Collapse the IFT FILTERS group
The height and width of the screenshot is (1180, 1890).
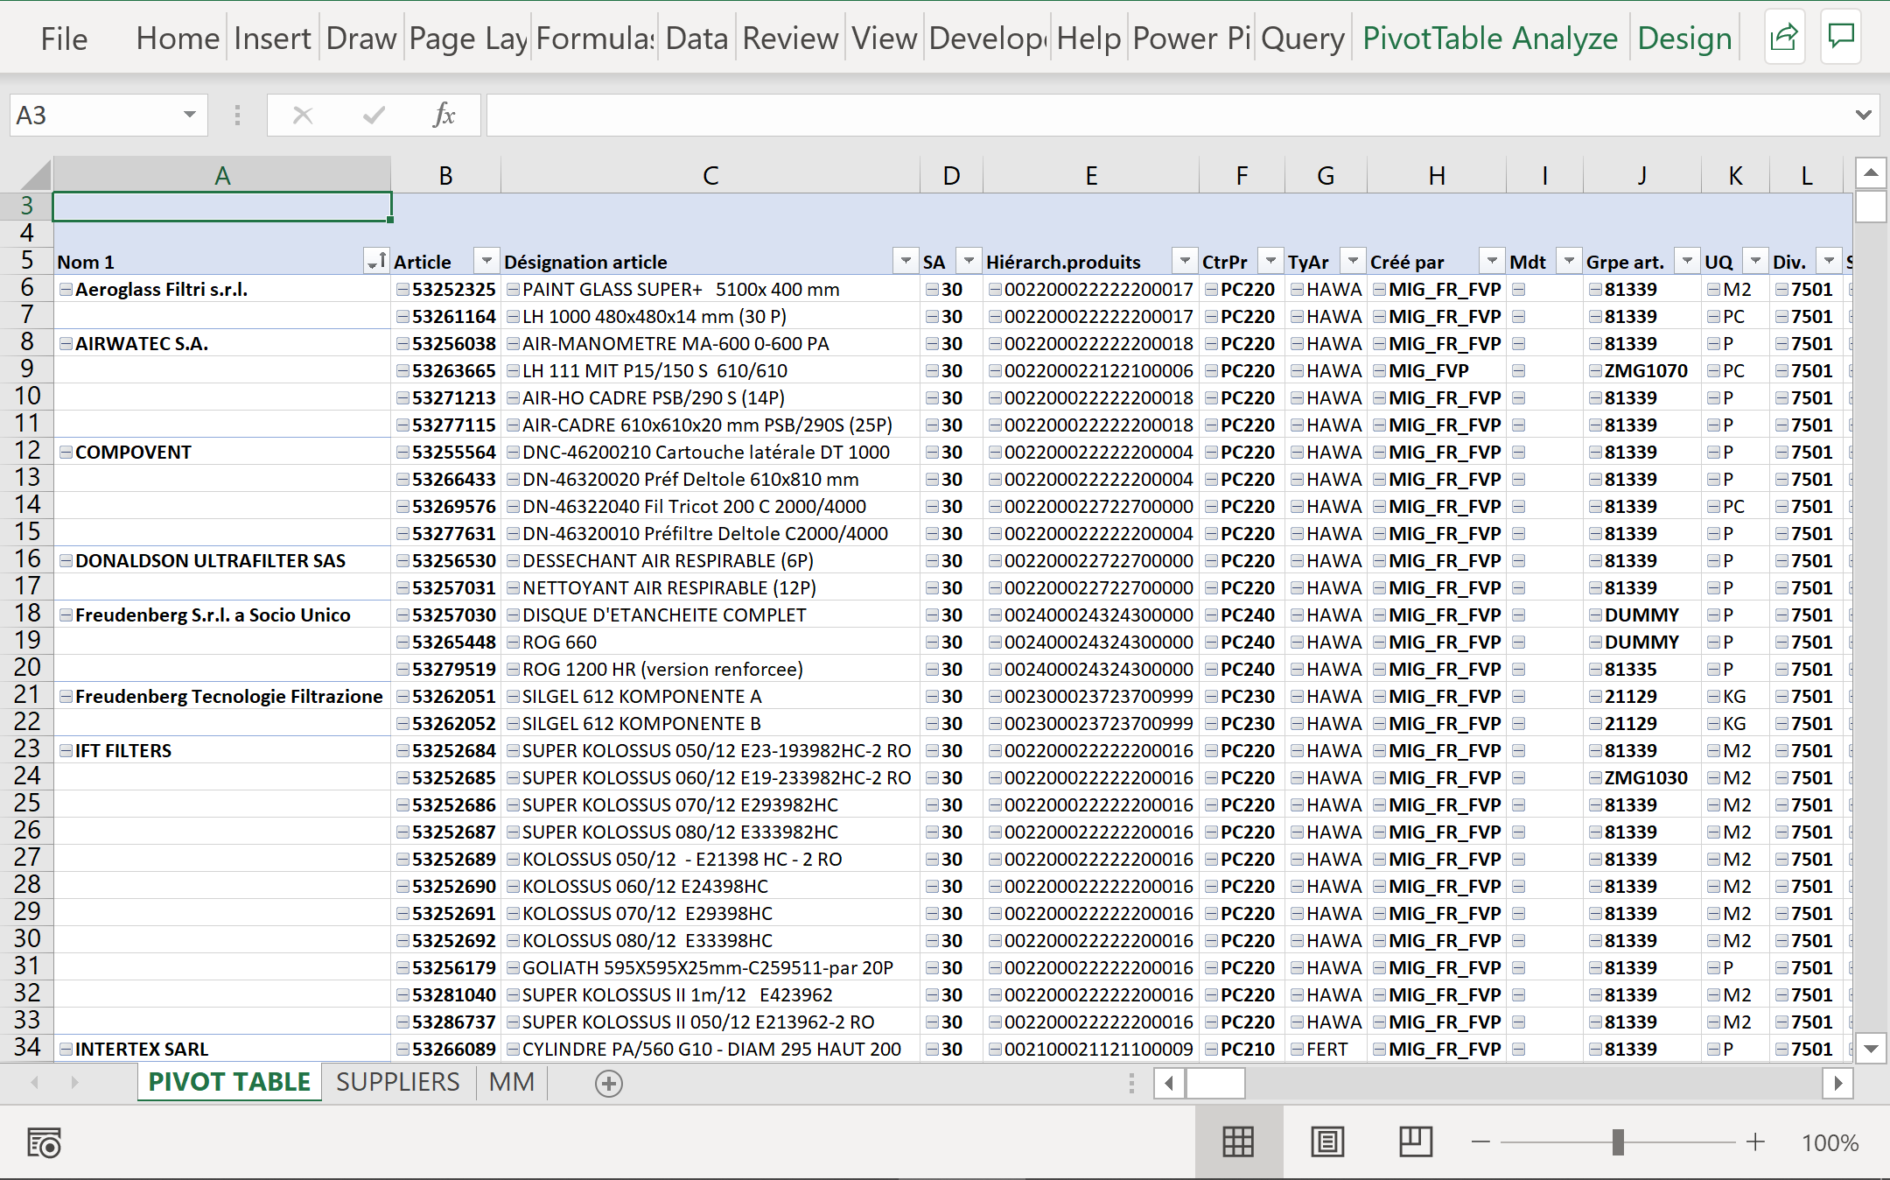(66, 751)
